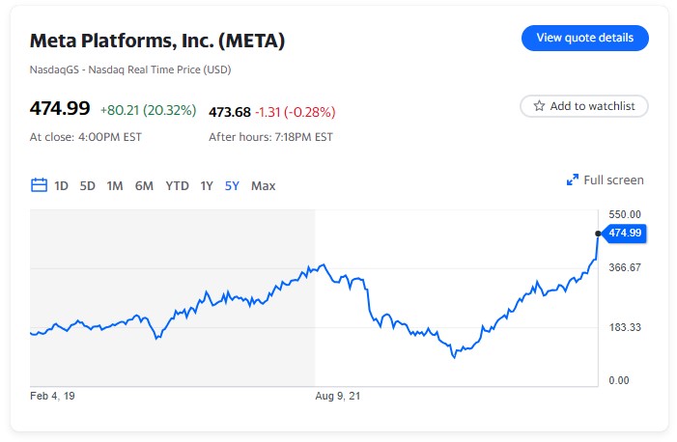Click the Add to watchlist label
This screenshot has height=442, width=677.
[x=592, y=106]
